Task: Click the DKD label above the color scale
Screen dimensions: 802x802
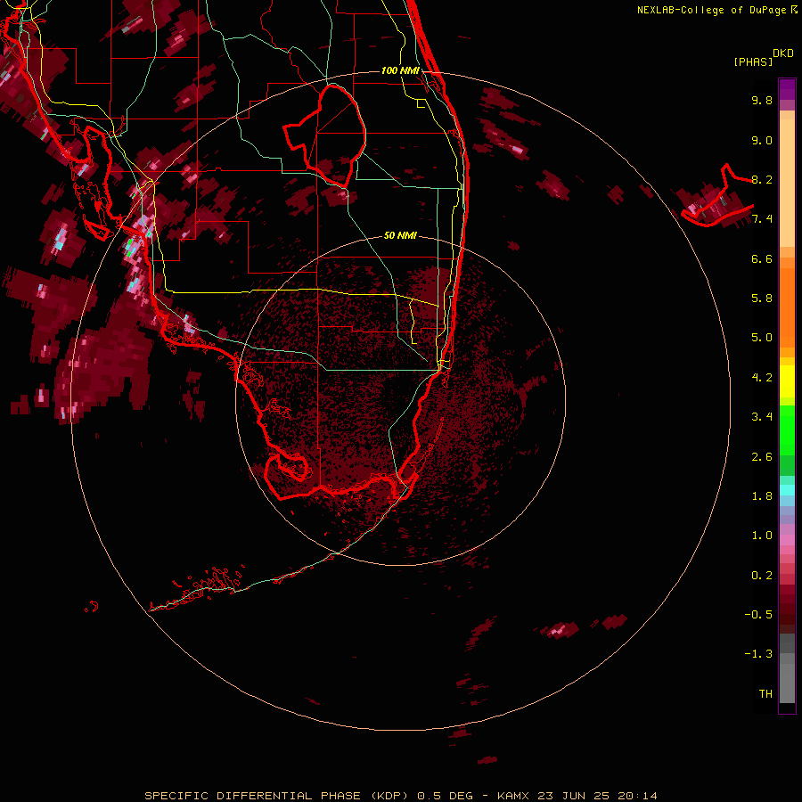Action: (783, 53)
